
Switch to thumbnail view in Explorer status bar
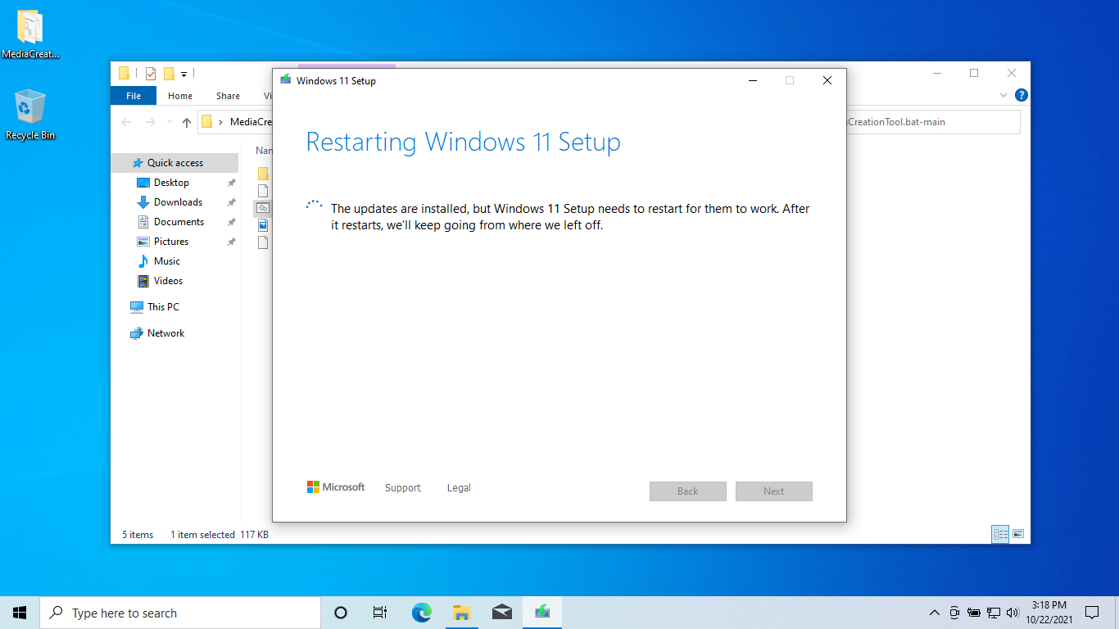(x=1018, y=534)
